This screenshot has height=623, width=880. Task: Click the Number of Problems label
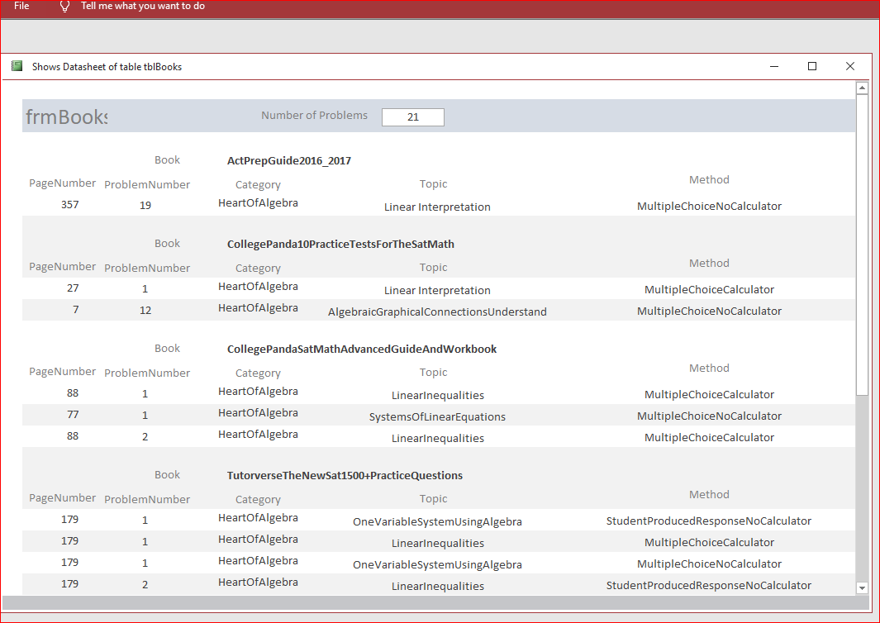coord(314,115)
